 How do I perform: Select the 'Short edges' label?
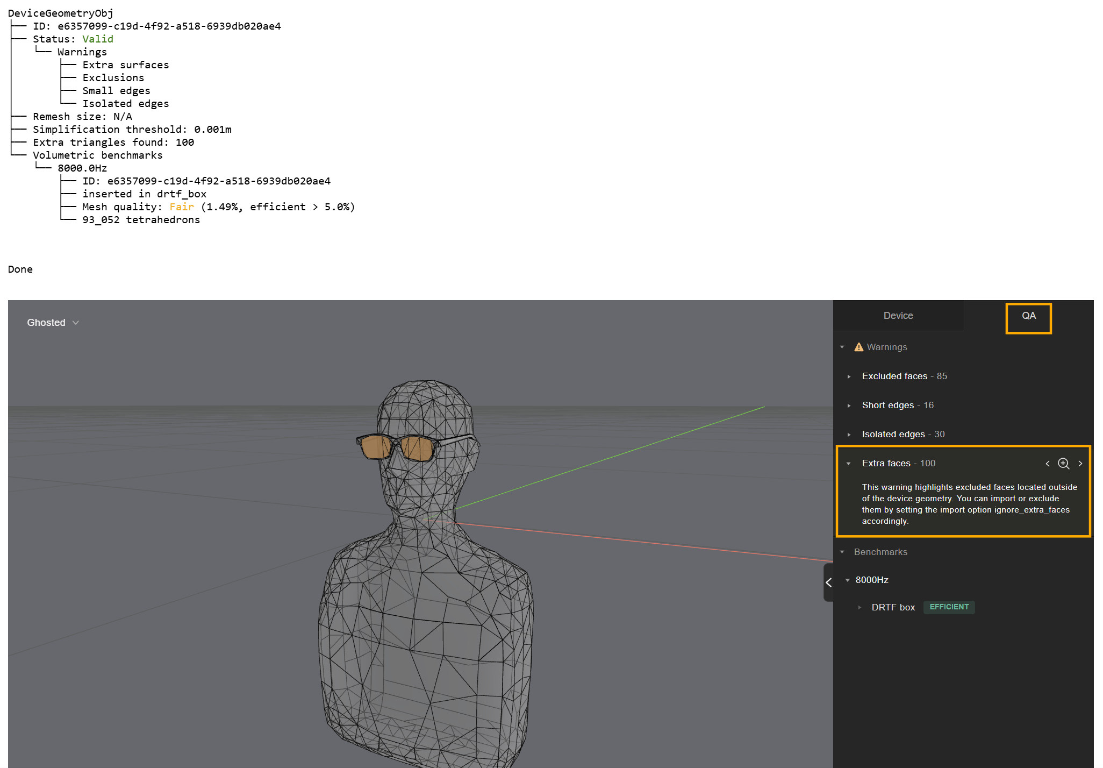tap(887, 406)
